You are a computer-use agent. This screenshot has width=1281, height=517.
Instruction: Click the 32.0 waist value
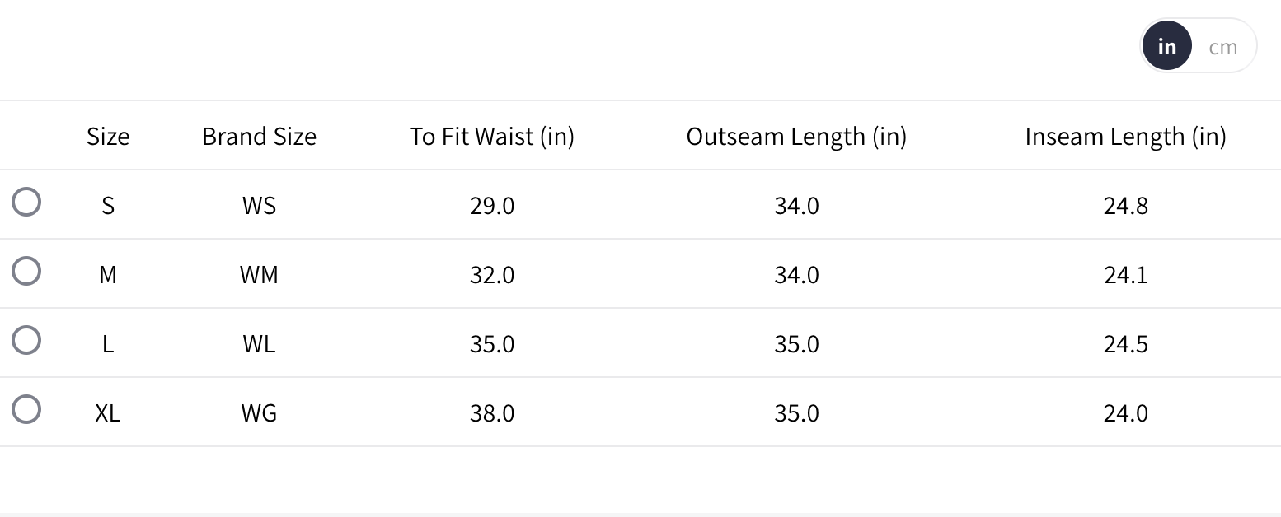(x=492, y=274)
